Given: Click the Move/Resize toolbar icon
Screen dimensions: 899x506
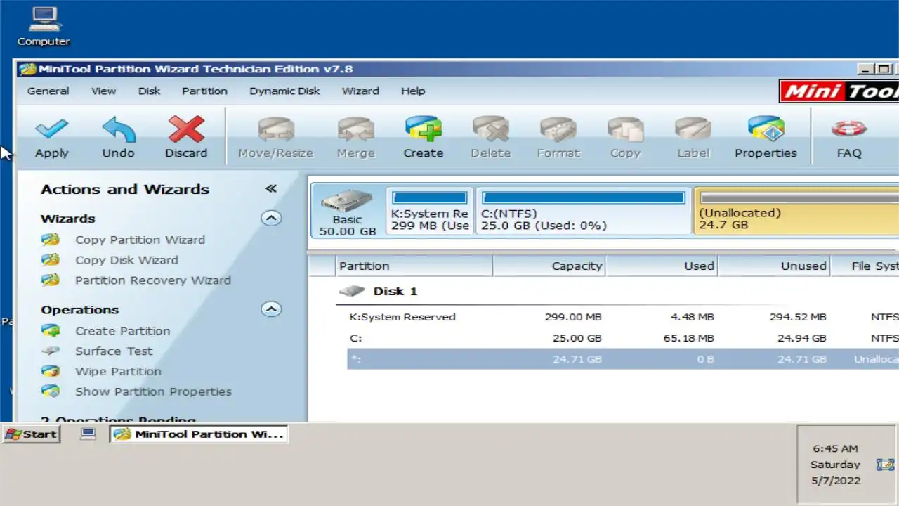Looking at the screenshot, I should click(275, 129).
